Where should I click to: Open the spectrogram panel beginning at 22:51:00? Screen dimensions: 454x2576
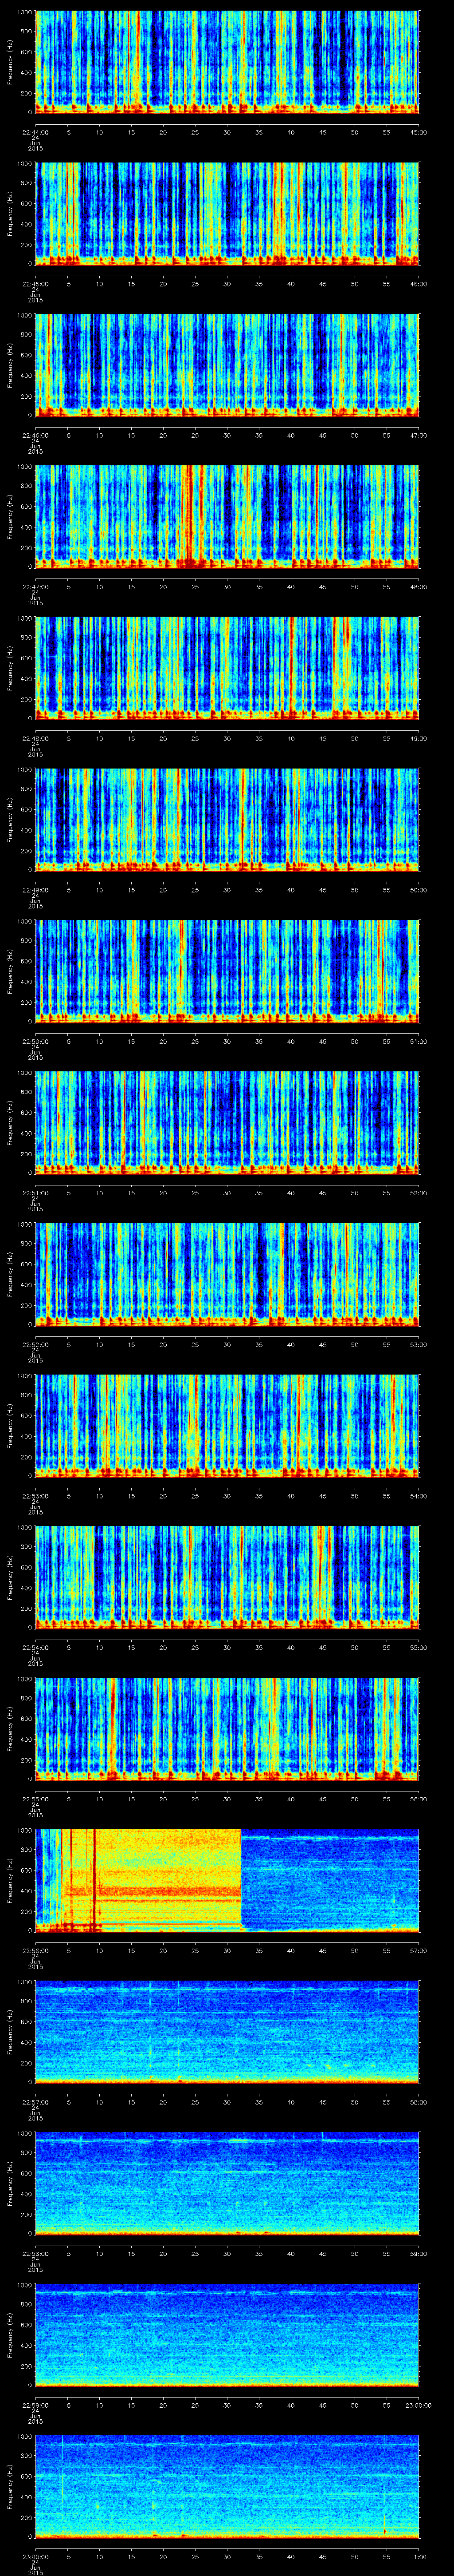pos(227,1123)
